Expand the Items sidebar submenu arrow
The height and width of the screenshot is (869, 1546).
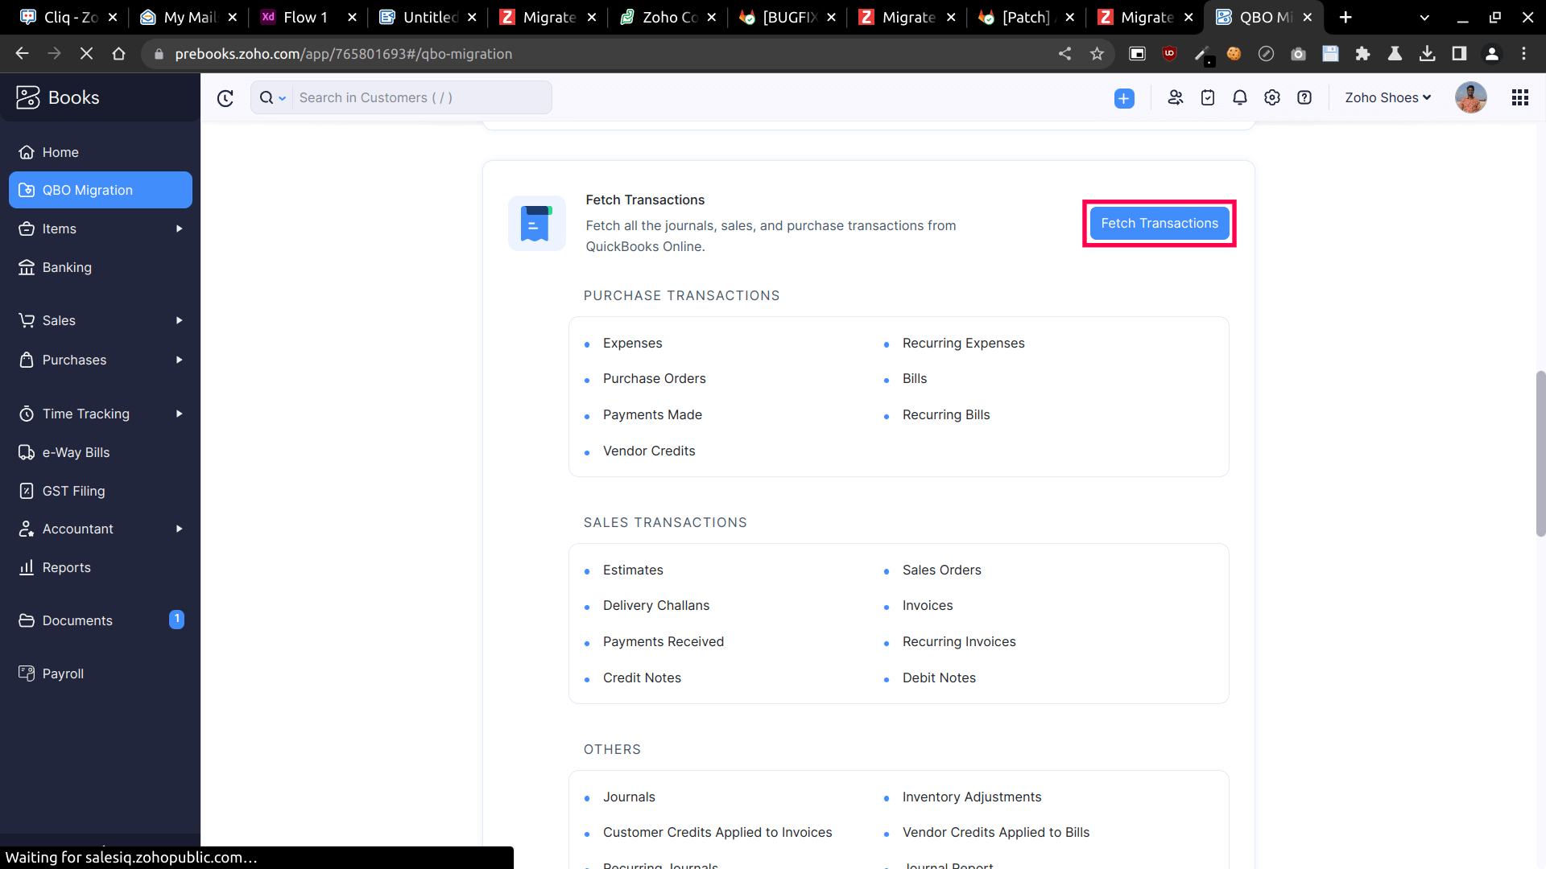point(179,229)
